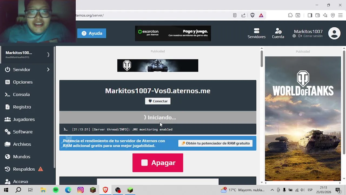Switch to Brave browser taskbar icon
The image size is (346, 195).
pyautogui.click(x=105, y=190)
